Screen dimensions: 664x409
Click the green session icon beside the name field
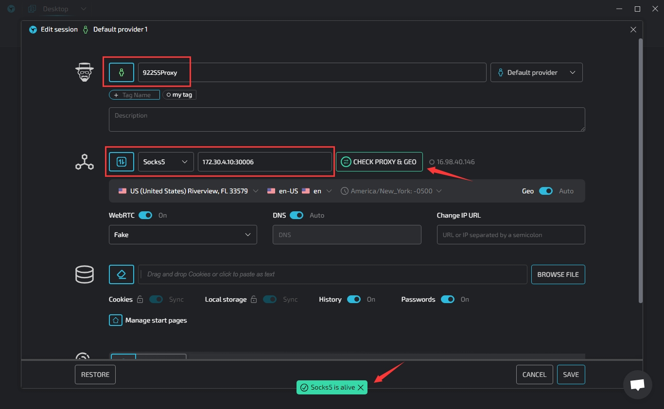pyautogui.click(x=122, y=72)
